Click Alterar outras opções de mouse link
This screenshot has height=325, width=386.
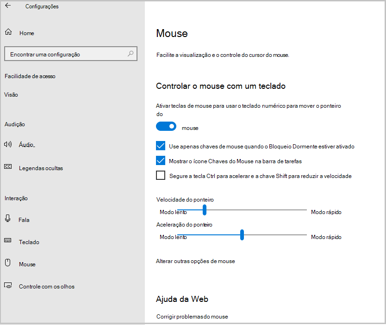(195, 261)
